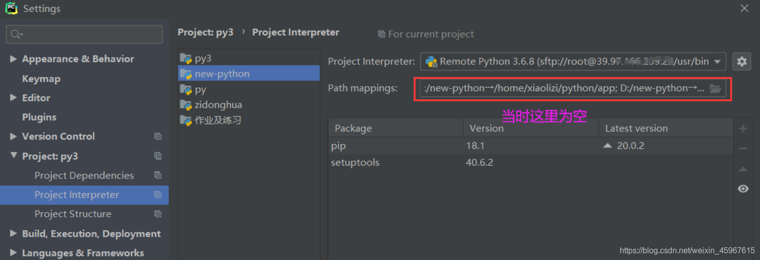
Task: Click the copy icon beside Project Dependencies
Action: [158, 175]
